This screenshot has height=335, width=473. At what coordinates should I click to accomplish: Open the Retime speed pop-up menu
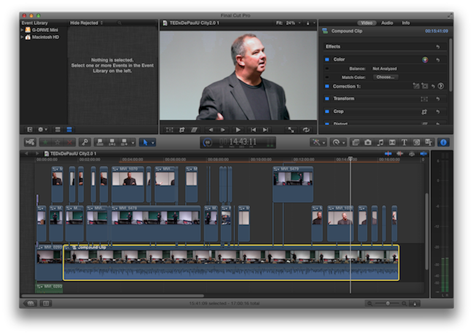338,142
